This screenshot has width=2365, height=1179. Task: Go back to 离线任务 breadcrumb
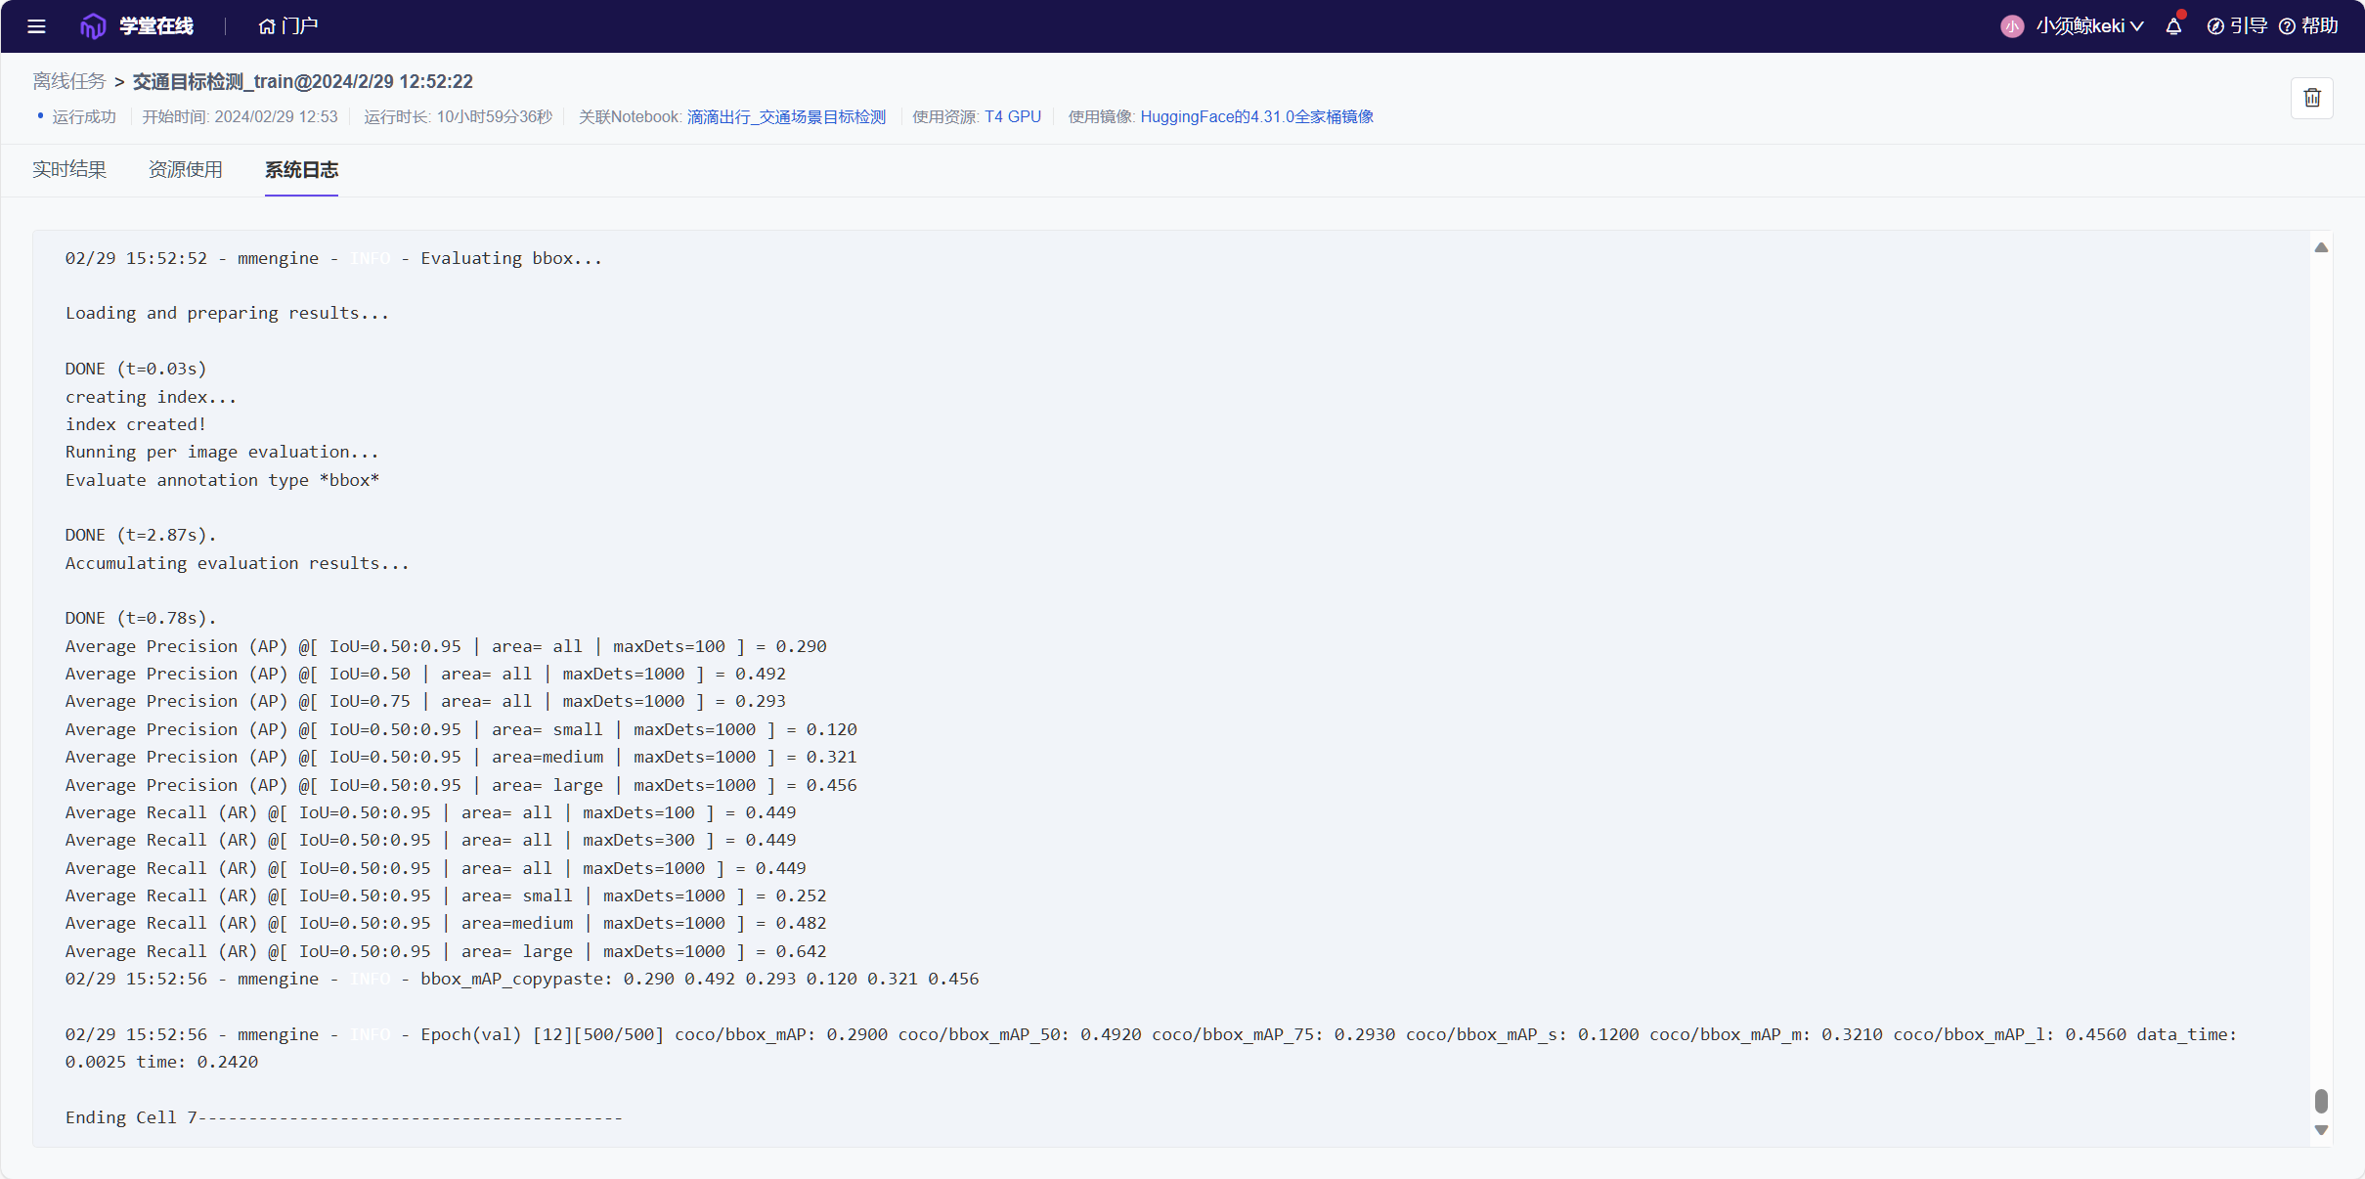click(x=68, y=81)
